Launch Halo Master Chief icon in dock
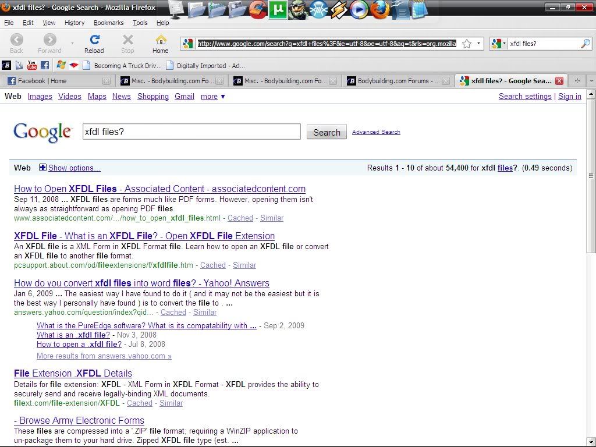This screenshot has width=596, height=447. 297,10
